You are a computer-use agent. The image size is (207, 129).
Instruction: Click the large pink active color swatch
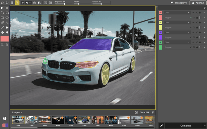click(x=5, y=39)
